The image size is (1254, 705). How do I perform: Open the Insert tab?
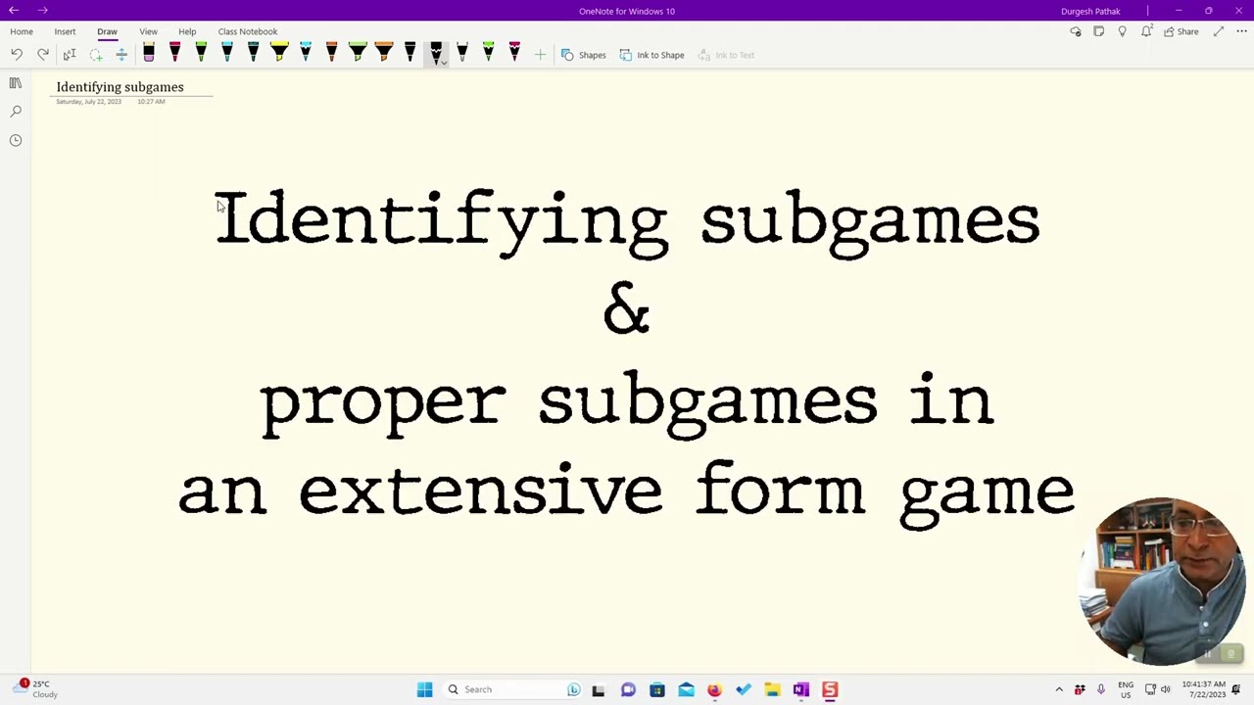pos(65,31)
